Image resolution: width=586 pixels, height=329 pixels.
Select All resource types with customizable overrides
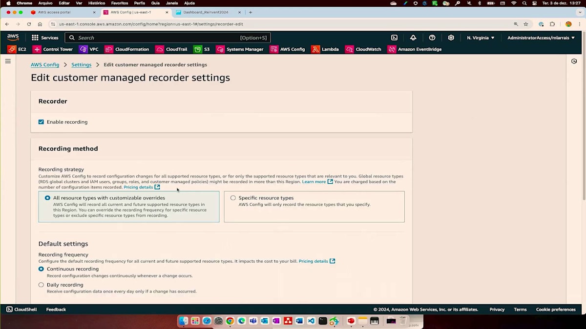pos(47,198)
